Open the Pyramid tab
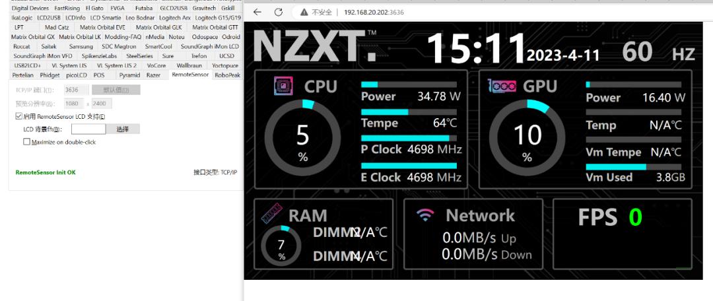 click(x=129, y=75)
